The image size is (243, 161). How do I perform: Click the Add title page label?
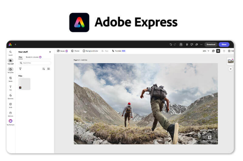84,60
